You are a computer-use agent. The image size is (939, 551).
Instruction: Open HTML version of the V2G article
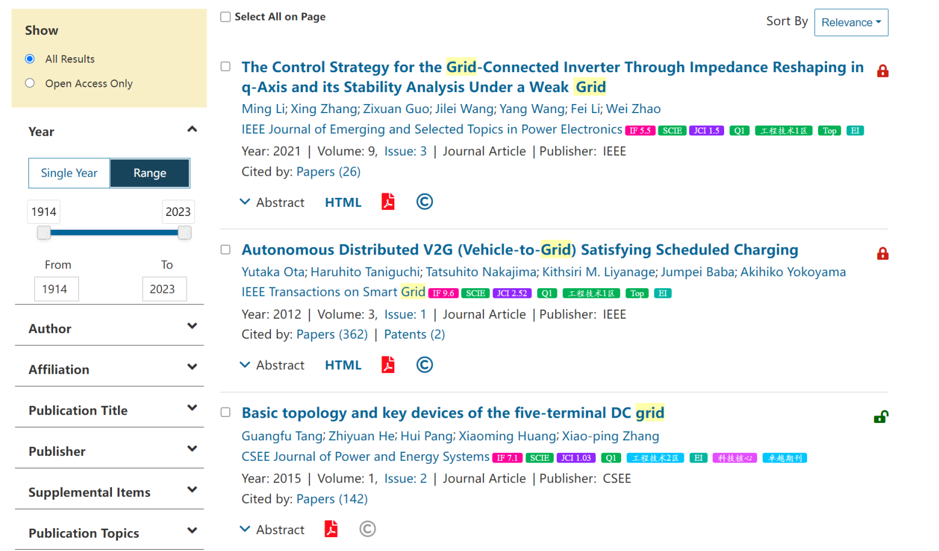point(343,365)
